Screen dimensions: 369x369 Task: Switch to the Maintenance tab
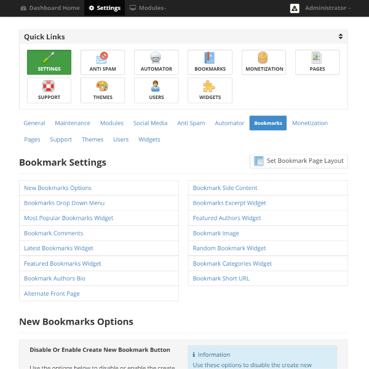(x=73, y=123)
